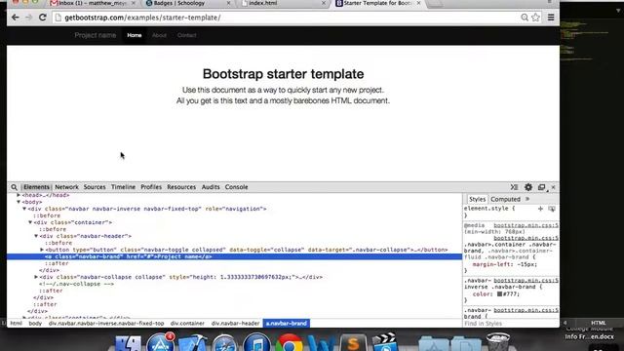Open the Resources panel in DevTools
The width and height of the screenshot is (624, 351).
coord(181,187)
